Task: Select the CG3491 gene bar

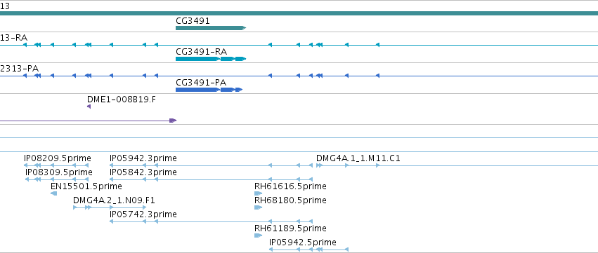Action: coord(211,28)
